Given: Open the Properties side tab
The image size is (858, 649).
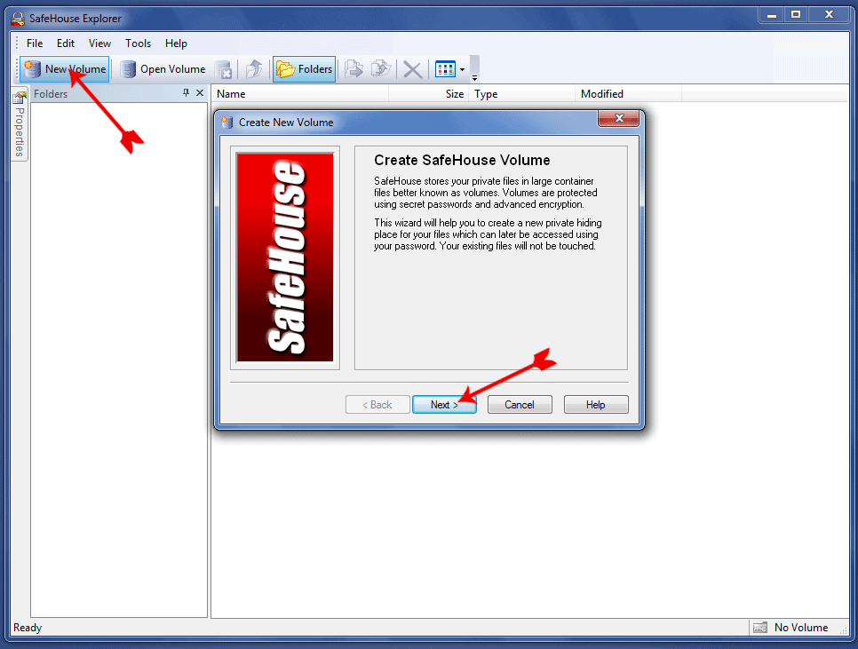Looking at the screenshot, I should click(x=20, y=124).
